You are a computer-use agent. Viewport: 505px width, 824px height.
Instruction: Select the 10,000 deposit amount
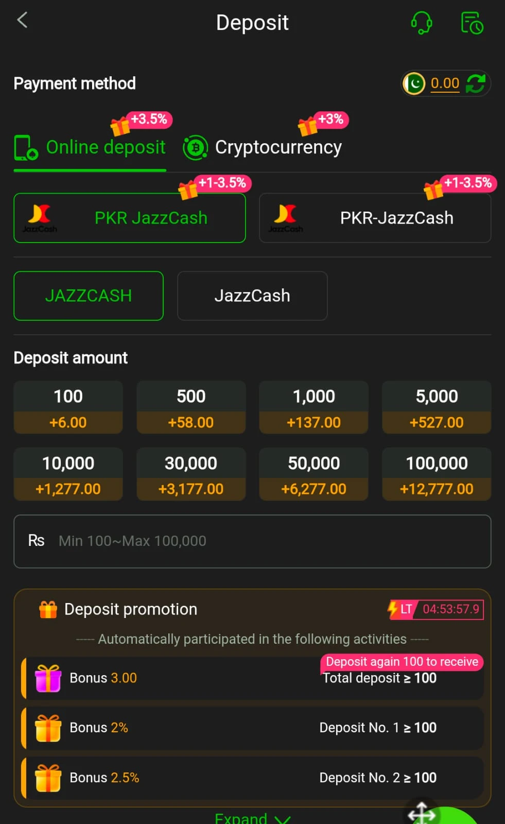pos(68,474)
